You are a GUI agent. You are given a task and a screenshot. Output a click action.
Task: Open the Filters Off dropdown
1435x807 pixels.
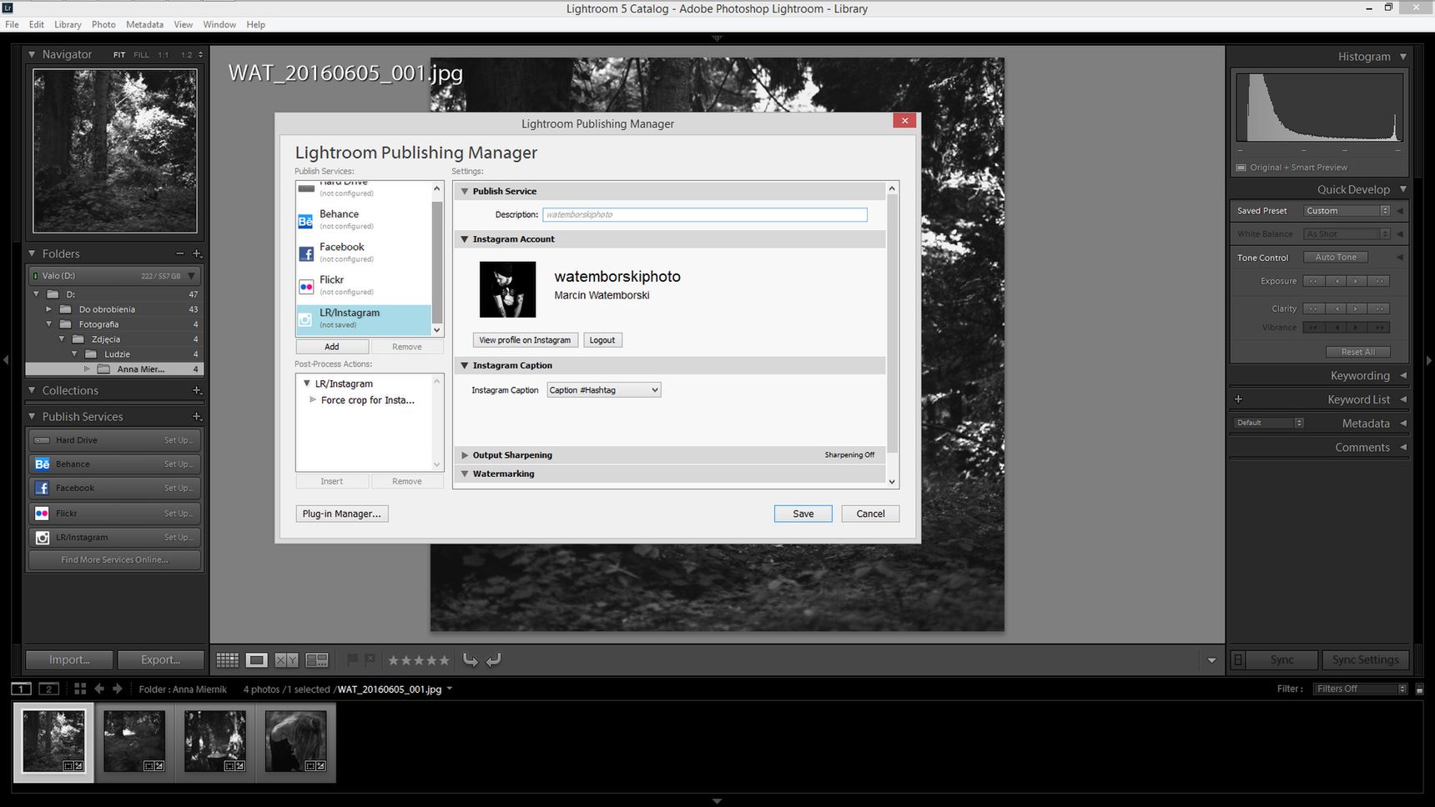coord(1360,689)
